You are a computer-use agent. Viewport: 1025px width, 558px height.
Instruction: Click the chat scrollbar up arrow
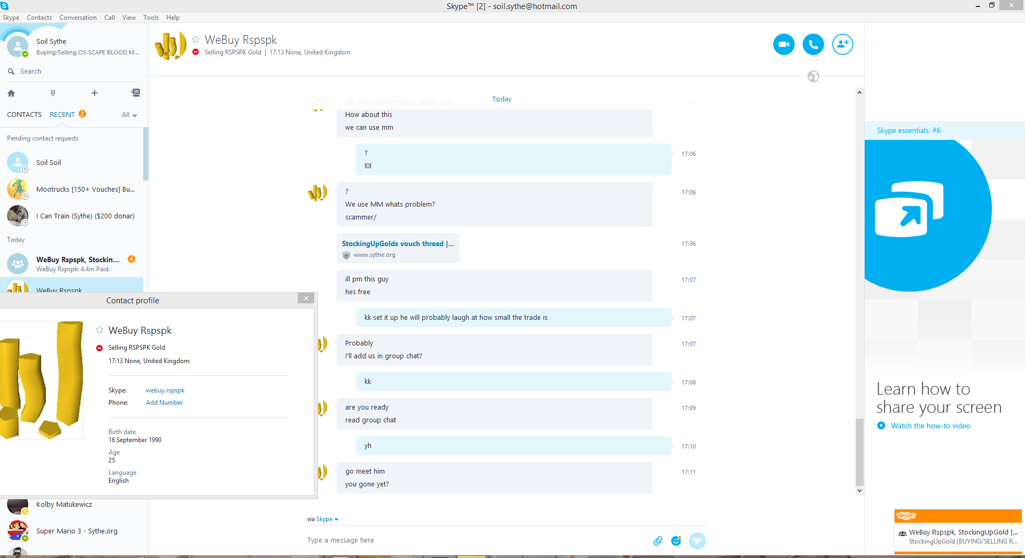(x=859, y=92)
